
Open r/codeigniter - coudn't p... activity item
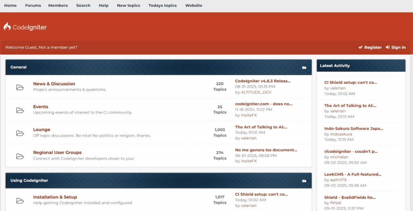(x=351, y=151)
